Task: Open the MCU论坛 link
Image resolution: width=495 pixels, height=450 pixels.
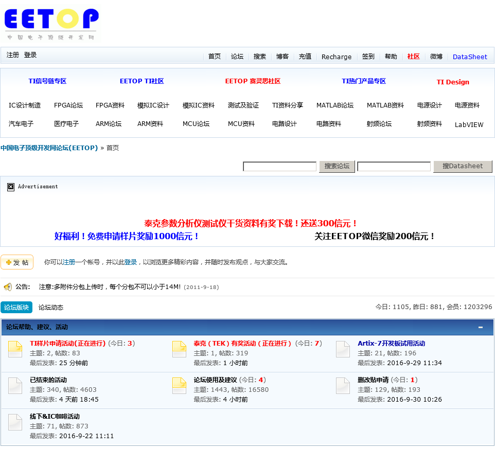Action: click(196, 124)
